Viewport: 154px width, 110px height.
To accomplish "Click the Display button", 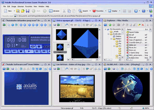I will tap(113, 11).
